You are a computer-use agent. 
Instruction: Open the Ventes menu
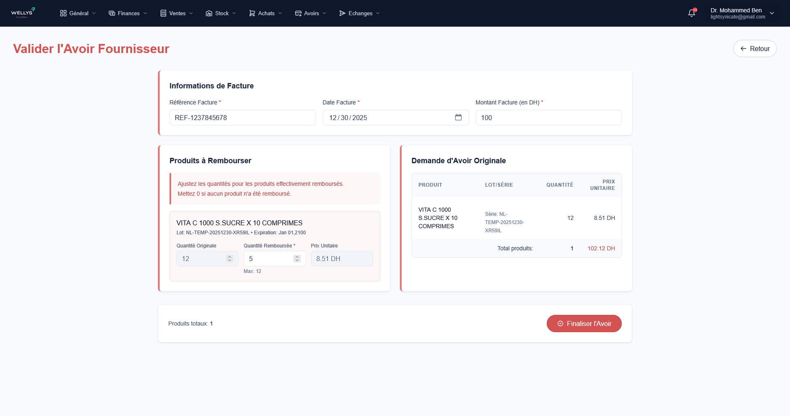click(x=176, y=13)
